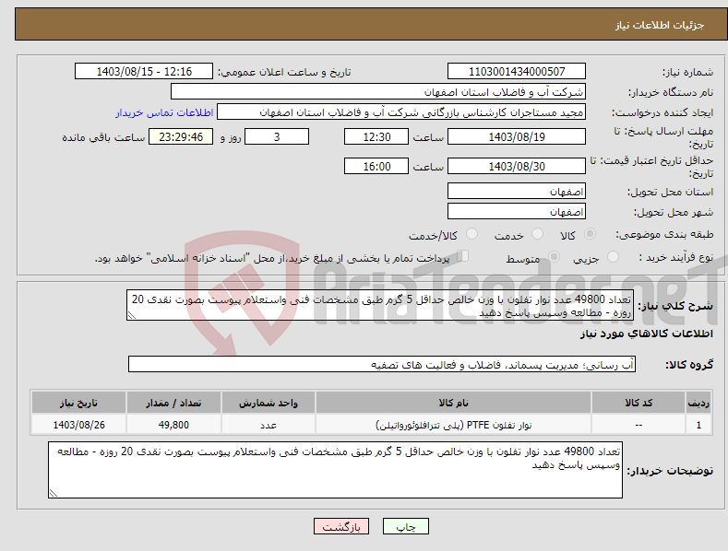
Task: Click the طبقه بندی موضوعی label
Action: click(664, 235)
